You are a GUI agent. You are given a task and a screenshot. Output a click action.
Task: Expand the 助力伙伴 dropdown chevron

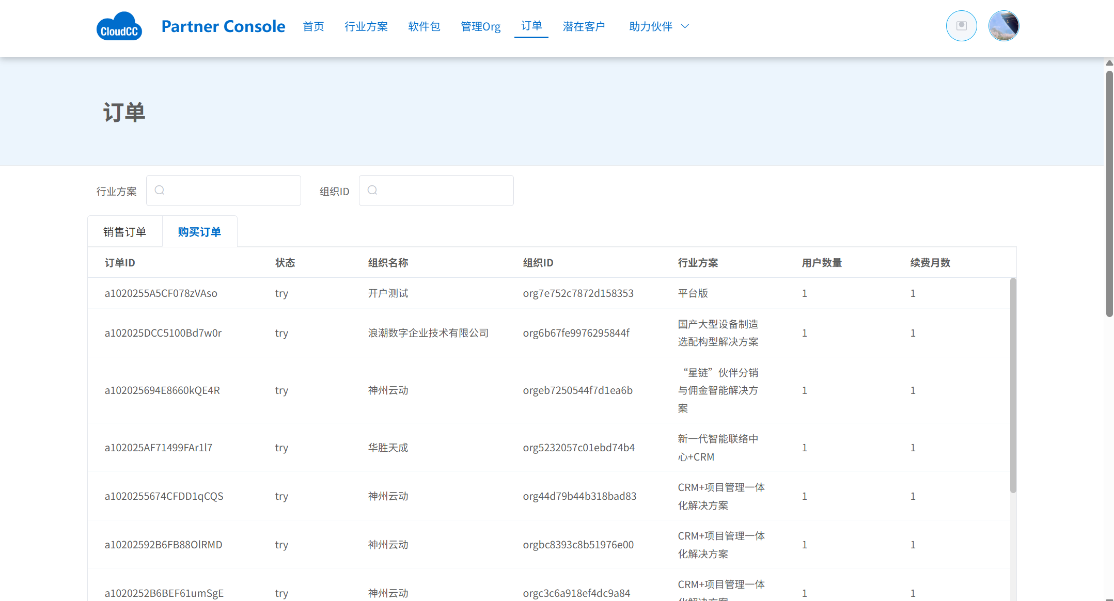coord(685,26)
